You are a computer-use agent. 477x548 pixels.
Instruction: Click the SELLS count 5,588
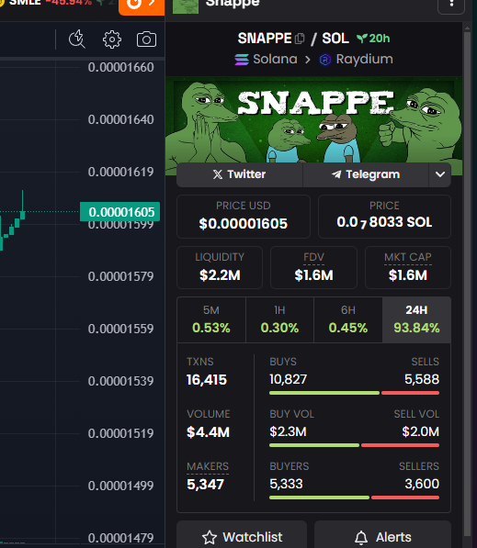pos(422,379)
